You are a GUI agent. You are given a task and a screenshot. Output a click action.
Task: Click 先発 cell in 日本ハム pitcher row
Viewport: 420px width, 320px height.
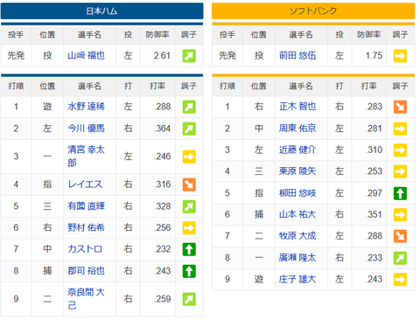pos(16,55)
